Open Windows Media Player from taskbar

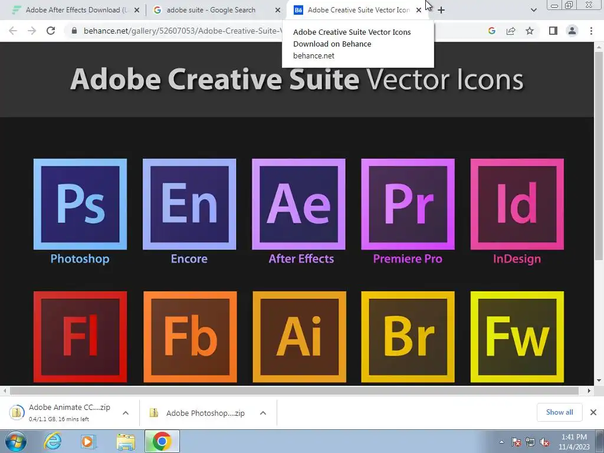(x=88, y=441)
